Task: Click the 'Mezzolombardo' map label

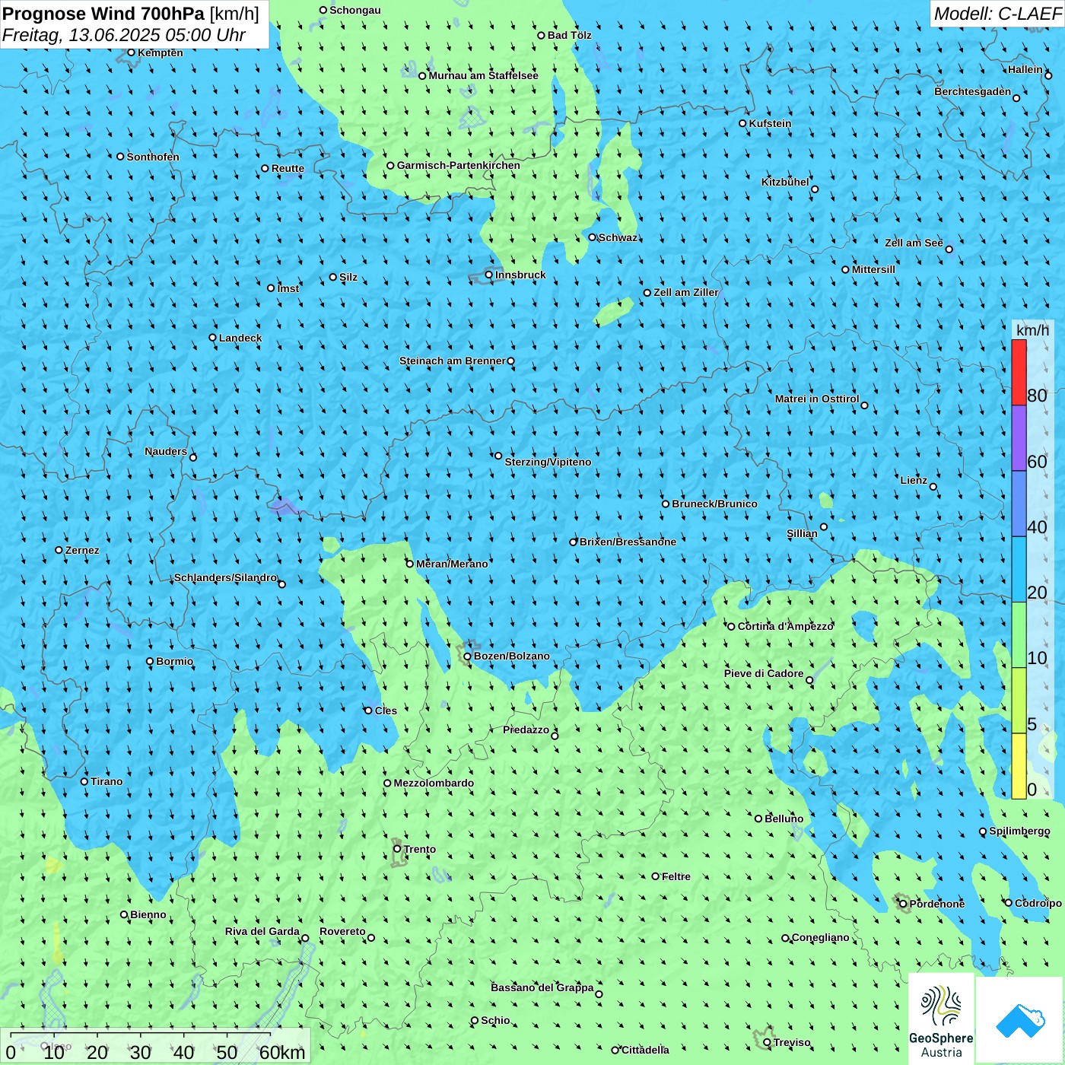Action: click(x=434, y=783)
